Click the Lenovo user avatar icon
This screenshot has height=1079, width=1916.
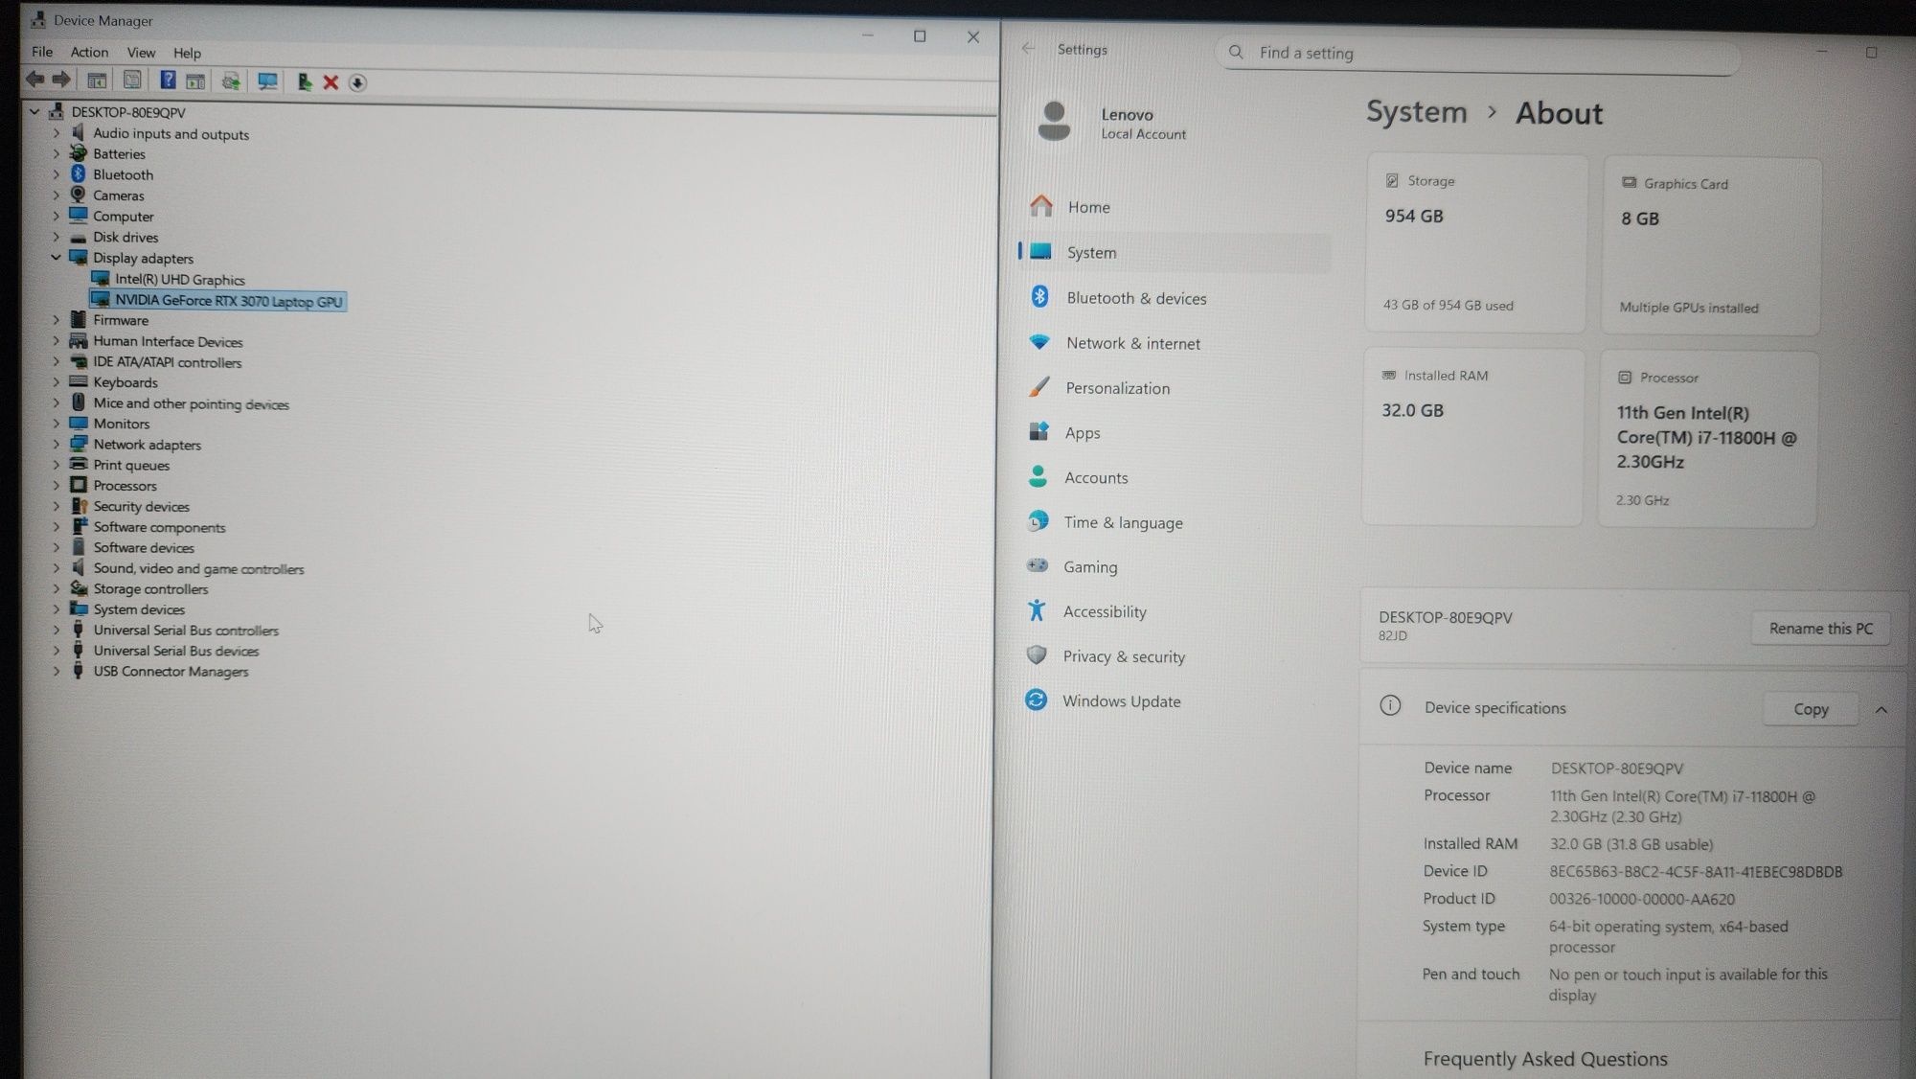(x=1054, y=122)
